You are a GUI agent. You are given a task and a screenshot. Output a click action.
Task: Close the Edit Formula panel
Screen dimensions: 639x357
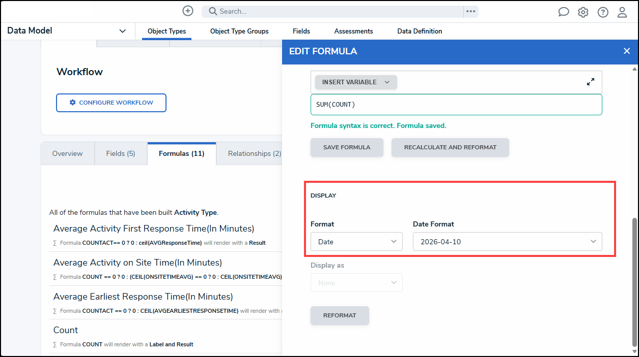click(627, 51)
